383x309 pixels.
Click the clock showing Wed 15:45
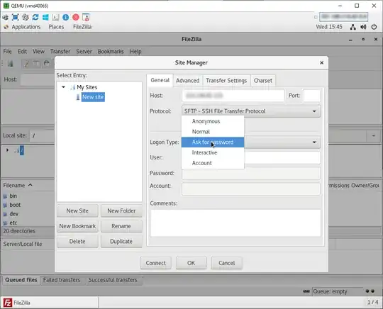329,27
